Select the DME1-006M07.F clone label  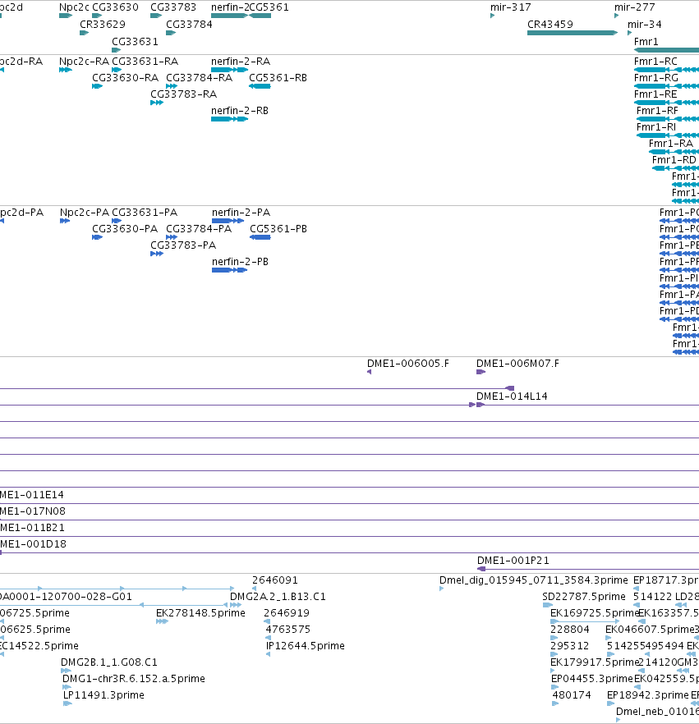[x=518, y=364]
